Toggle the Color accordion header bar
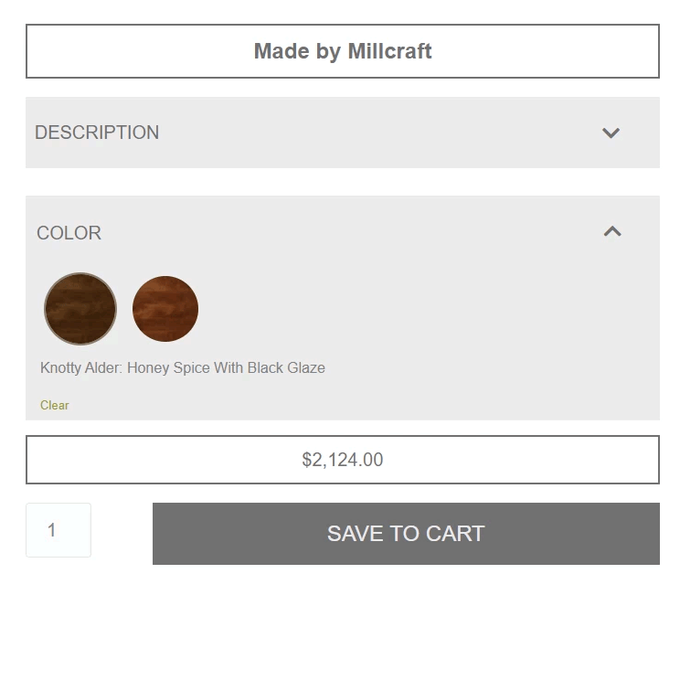Viewport: 680px width, 680px height. [x=343, y=232]
